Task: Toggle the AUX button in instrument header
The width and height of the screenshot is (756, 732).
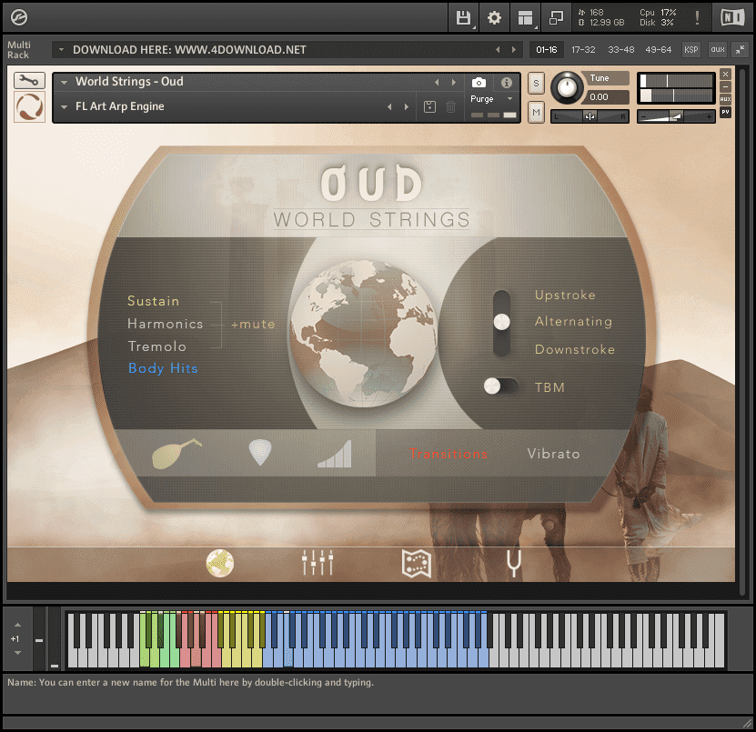Action: 725,99
